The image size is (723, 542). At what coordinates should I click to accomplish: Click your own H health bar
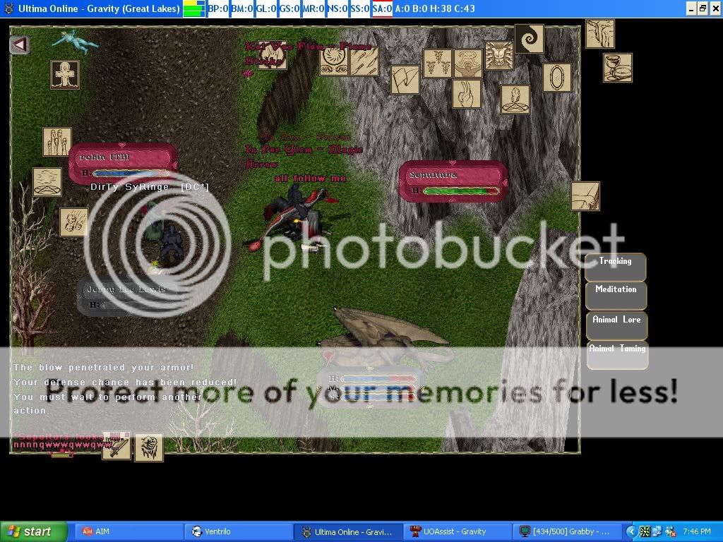[x=378, y=379]
